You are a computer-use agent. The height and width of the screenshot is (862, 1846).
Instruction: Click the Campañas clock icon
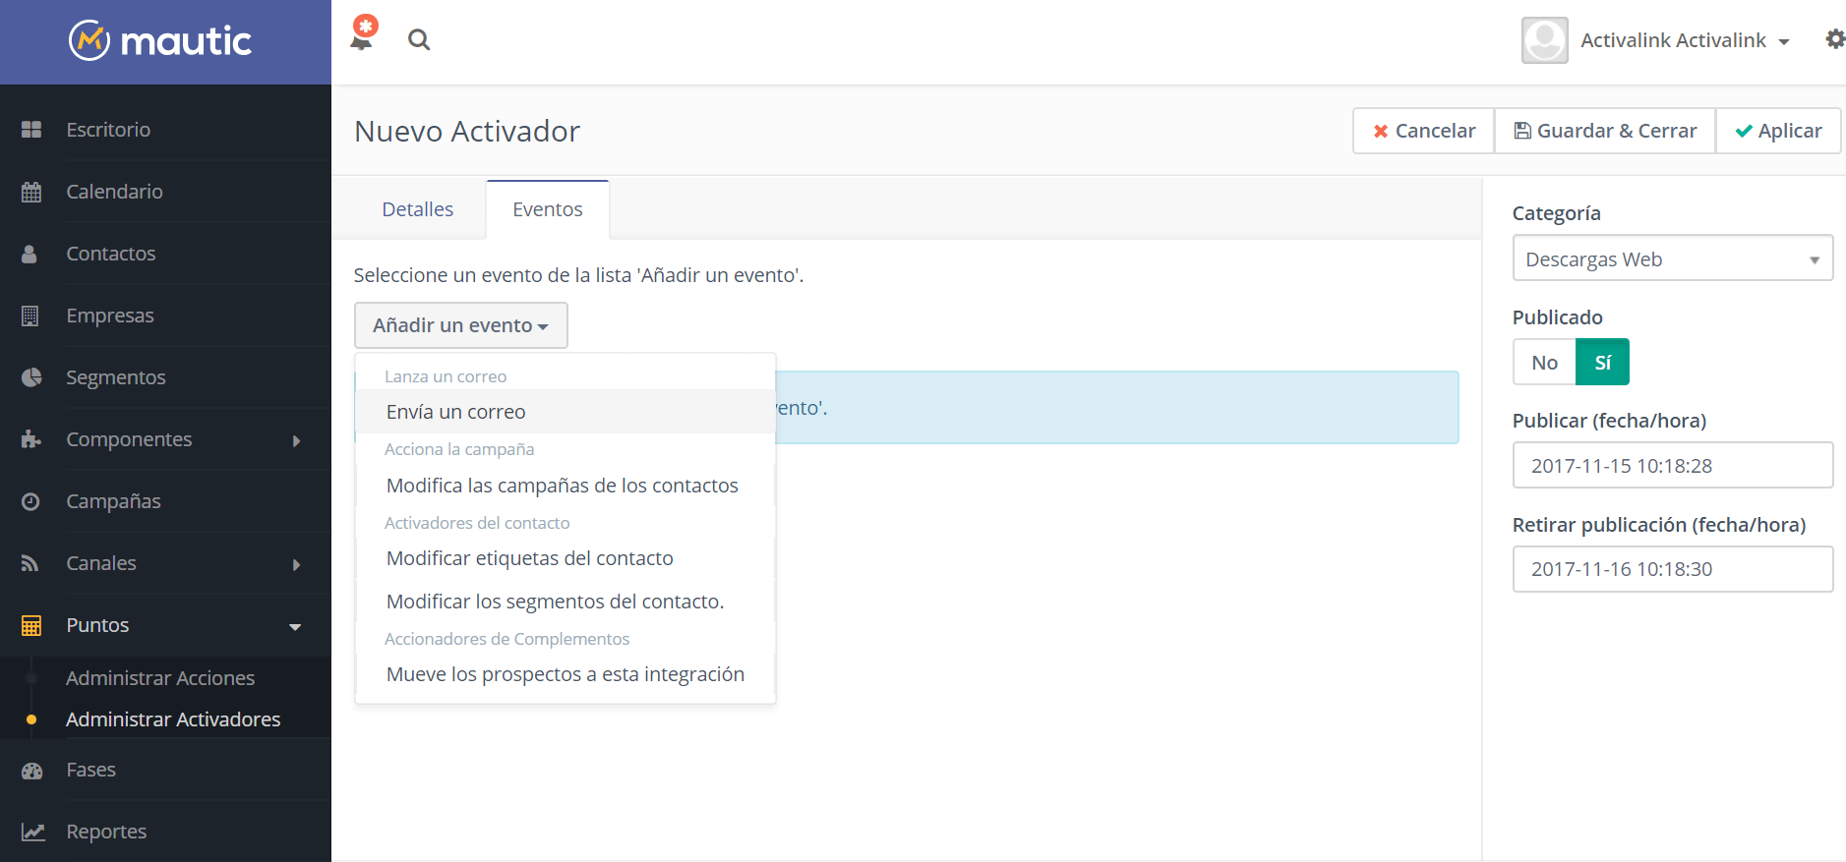coord(31,501)
